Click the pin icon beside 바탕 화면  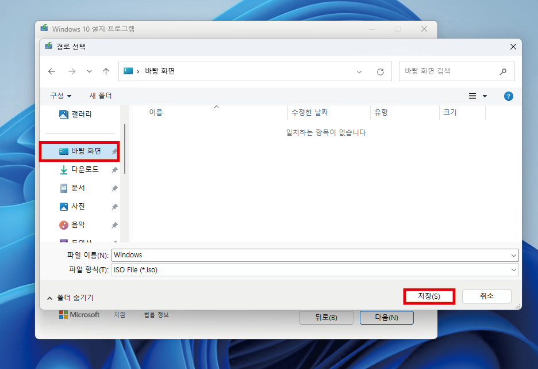click(114, 151)
